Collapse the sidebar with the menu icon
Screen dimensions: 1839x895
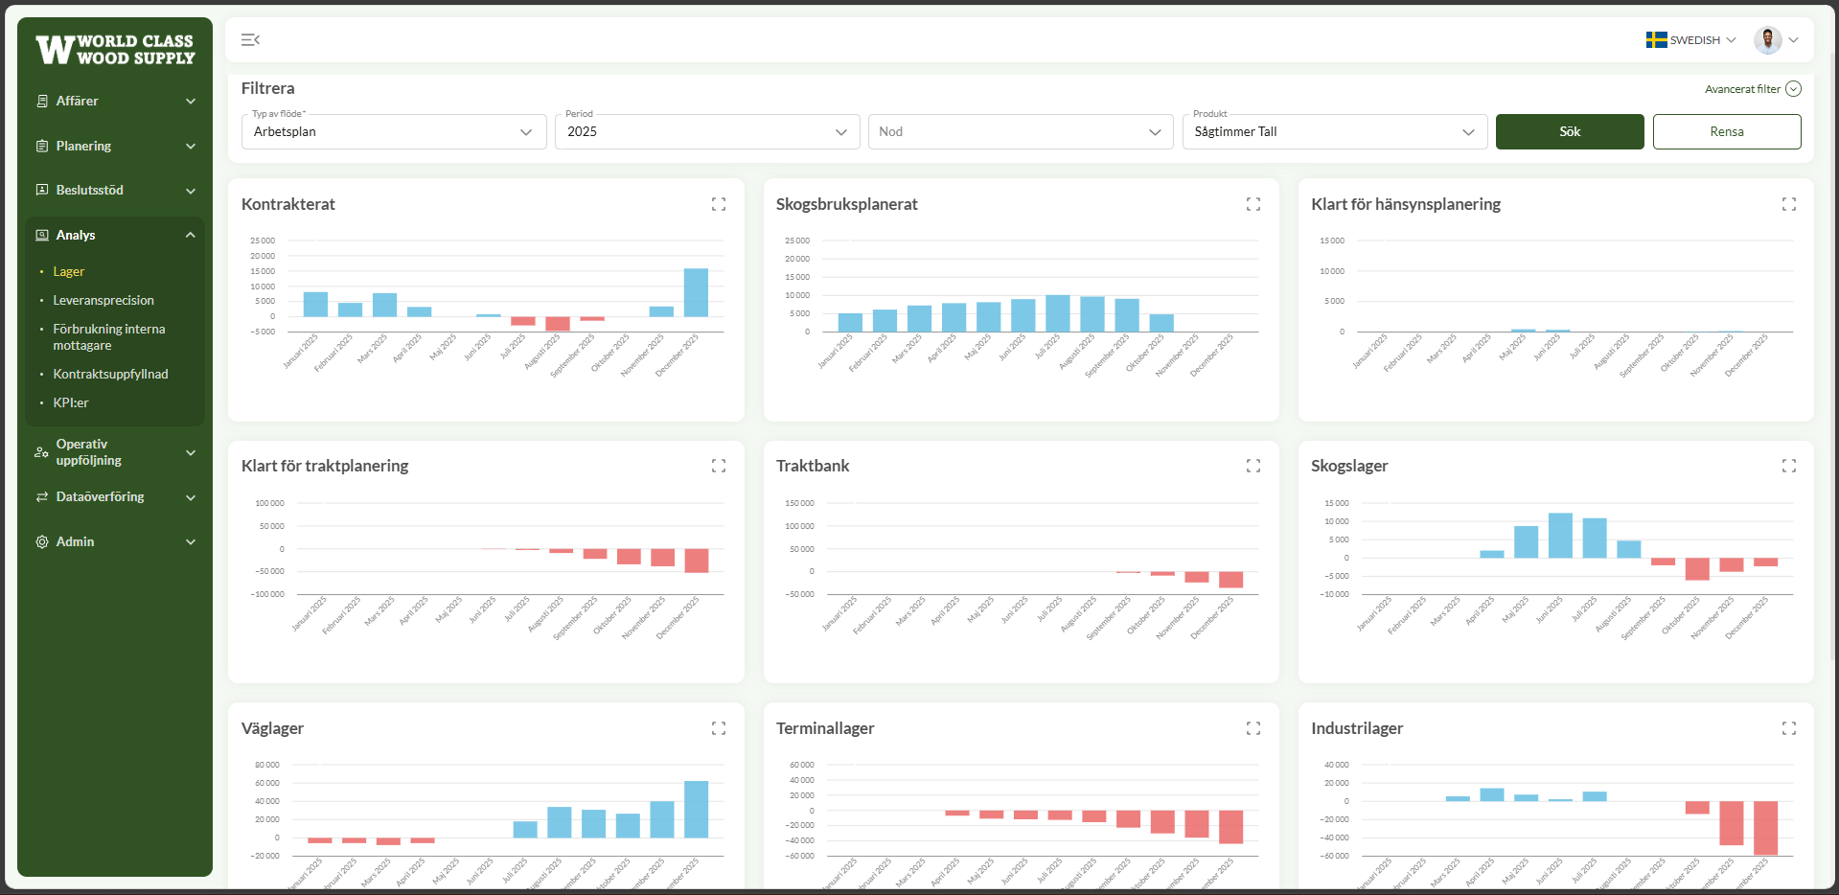250,40
